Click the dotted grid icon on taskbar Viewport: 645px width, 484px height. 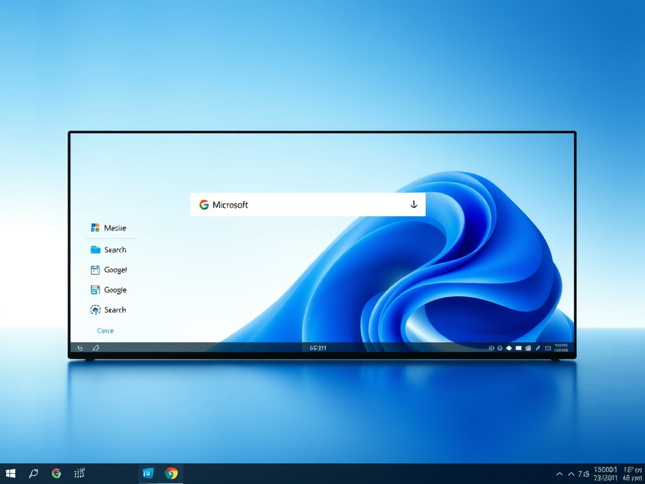[x=79, y=473]
